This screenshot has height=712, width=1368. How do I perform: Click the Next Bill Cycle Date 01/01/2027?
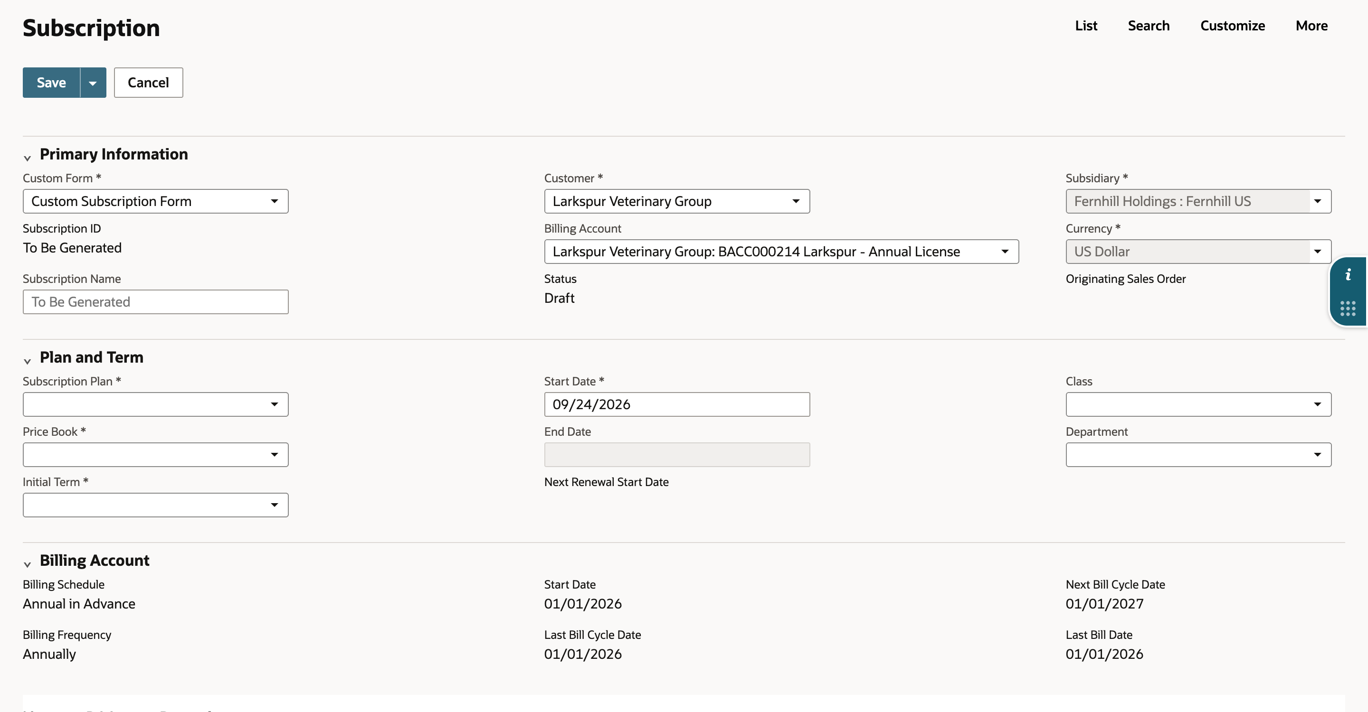(x=1104, y=604)
